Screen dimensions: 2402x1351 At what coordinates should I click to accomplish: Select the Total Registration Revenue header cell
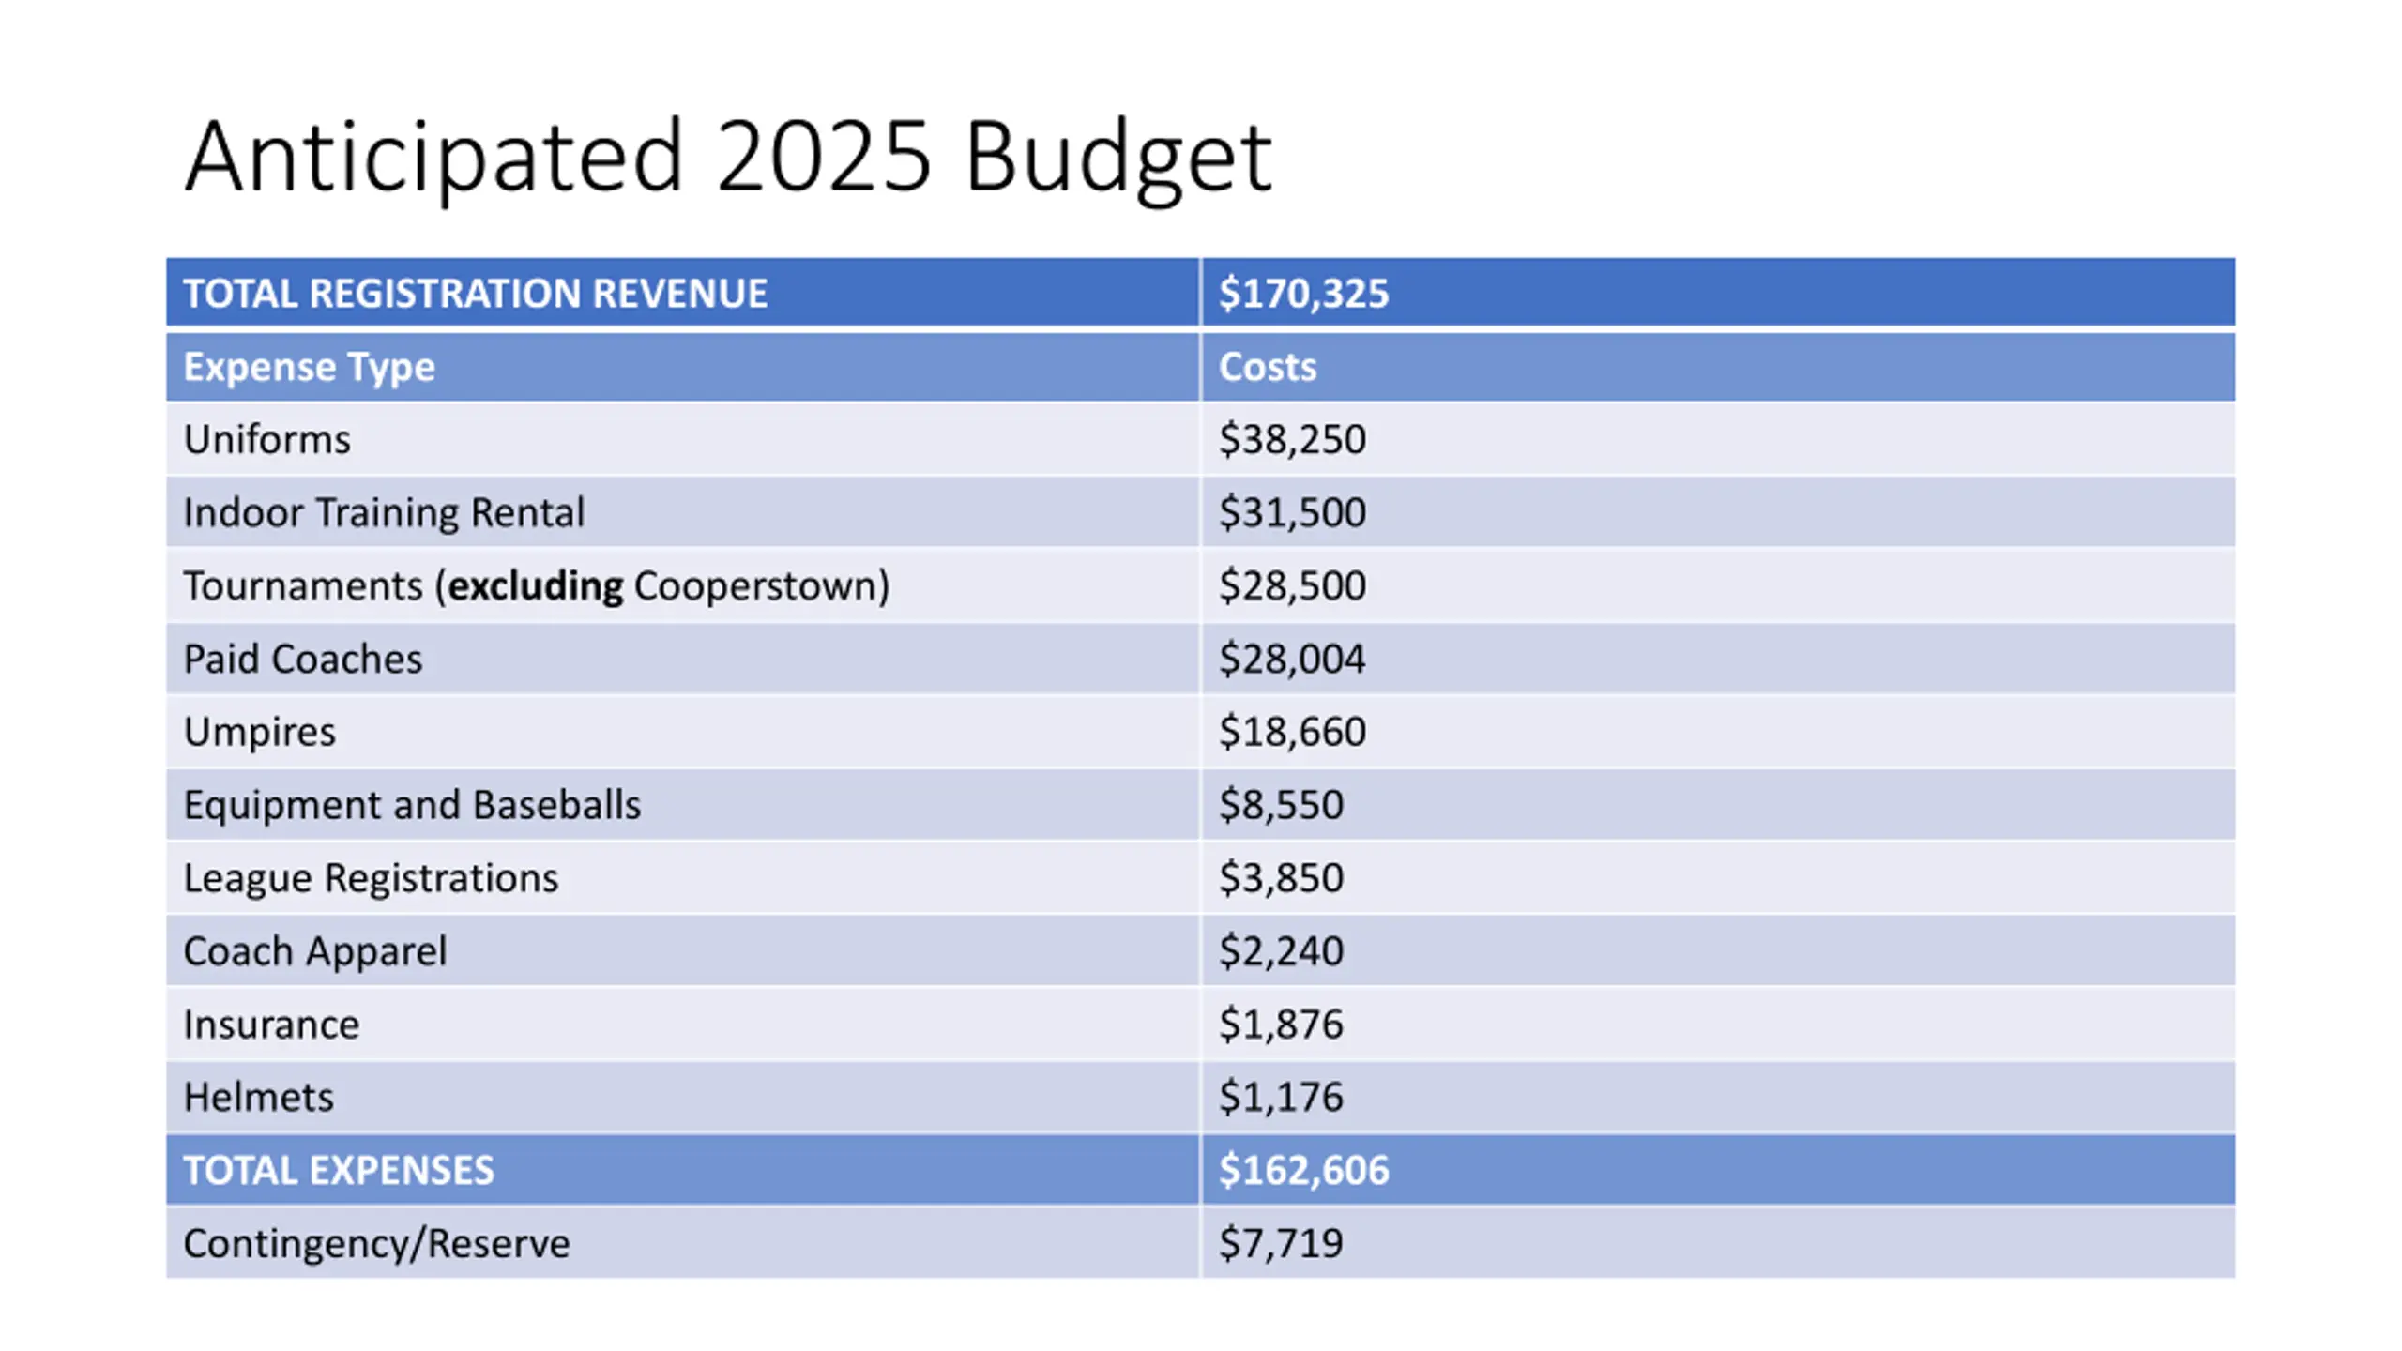[x=682, y=293]
